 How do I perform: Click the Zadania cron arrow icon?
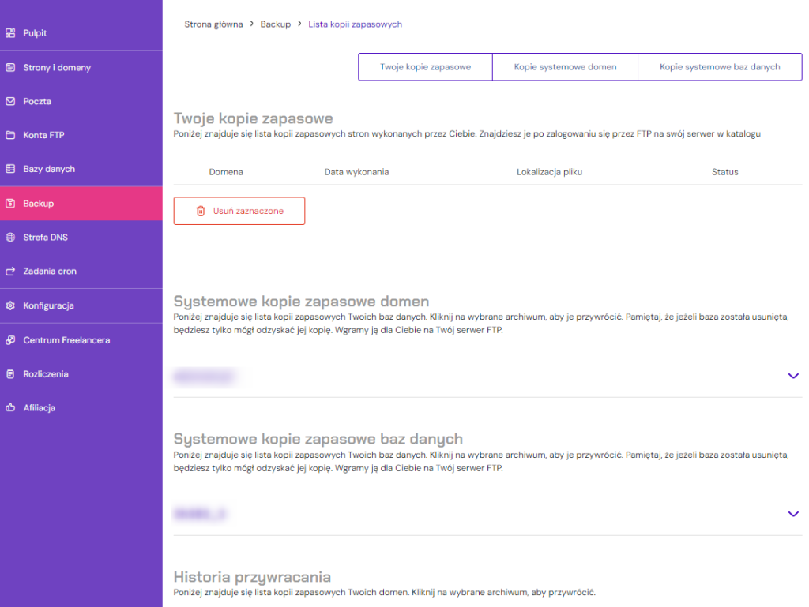pos(10,272)
